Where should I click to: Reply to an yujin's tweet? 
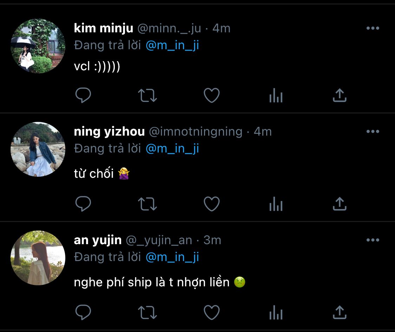tap(83, 312)
